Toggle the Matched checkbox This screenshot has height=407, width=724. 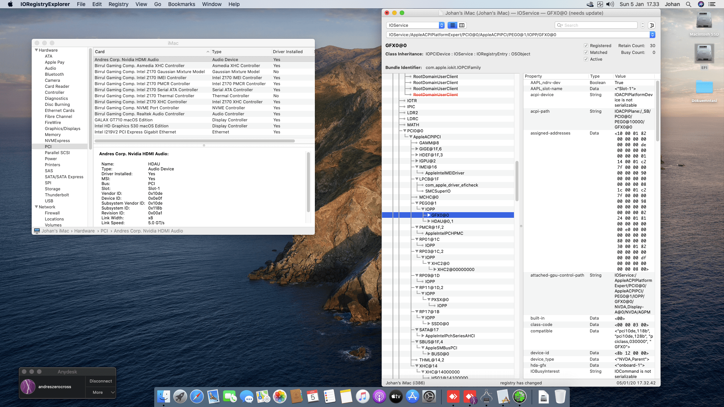pos(586,52)
